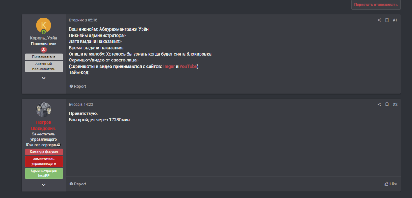Click the username Король_Уэйн
This screenshot has height=198, width=412.
pyautogui.click(x=43, y=38)
